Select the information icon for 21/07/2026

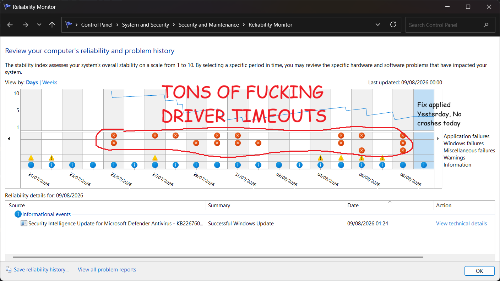click(x=31, y=165)
